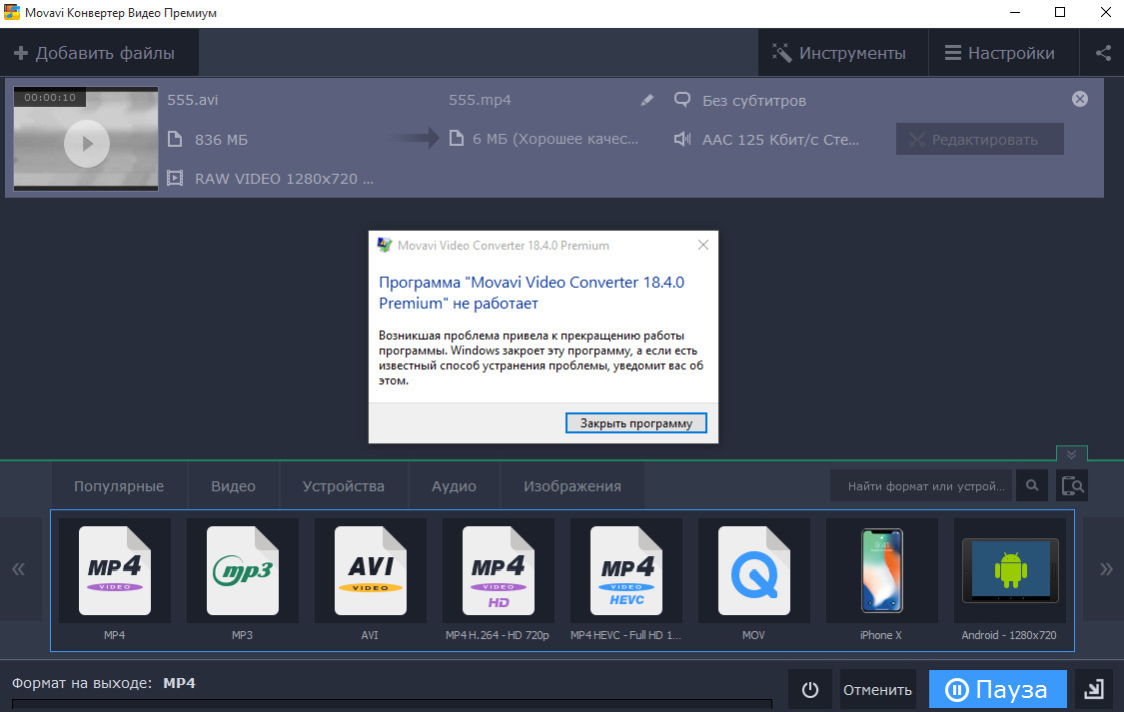Switch to the Изображения tab
The width and height of the screenshot is (1124, 712).
tap(572, 486)
